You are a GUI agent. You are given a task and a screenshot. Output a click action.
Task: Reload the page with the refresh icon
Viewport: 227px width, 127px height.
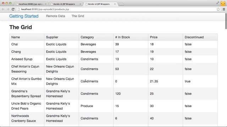[x=13, y=9]
